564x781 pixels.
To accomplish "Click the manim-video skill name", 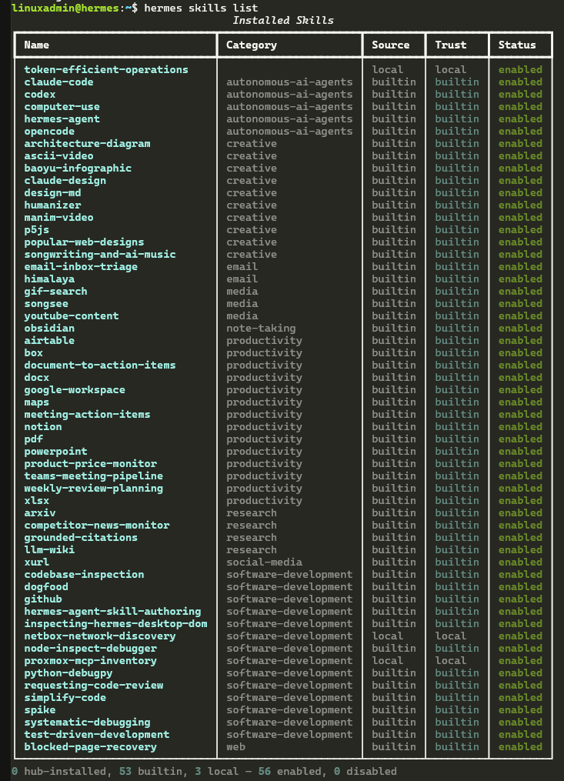I will point(58,217).
